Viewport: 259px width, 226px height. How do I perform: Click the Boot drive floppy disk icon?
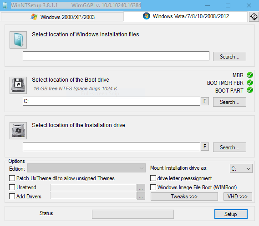pyautogui.click(x=18, y=85)
